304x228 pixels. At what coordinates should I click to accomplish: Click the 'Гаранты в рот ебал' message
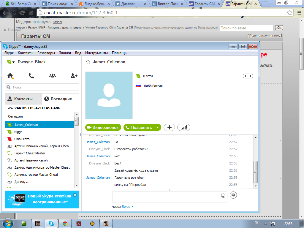(x=129, y=178)
